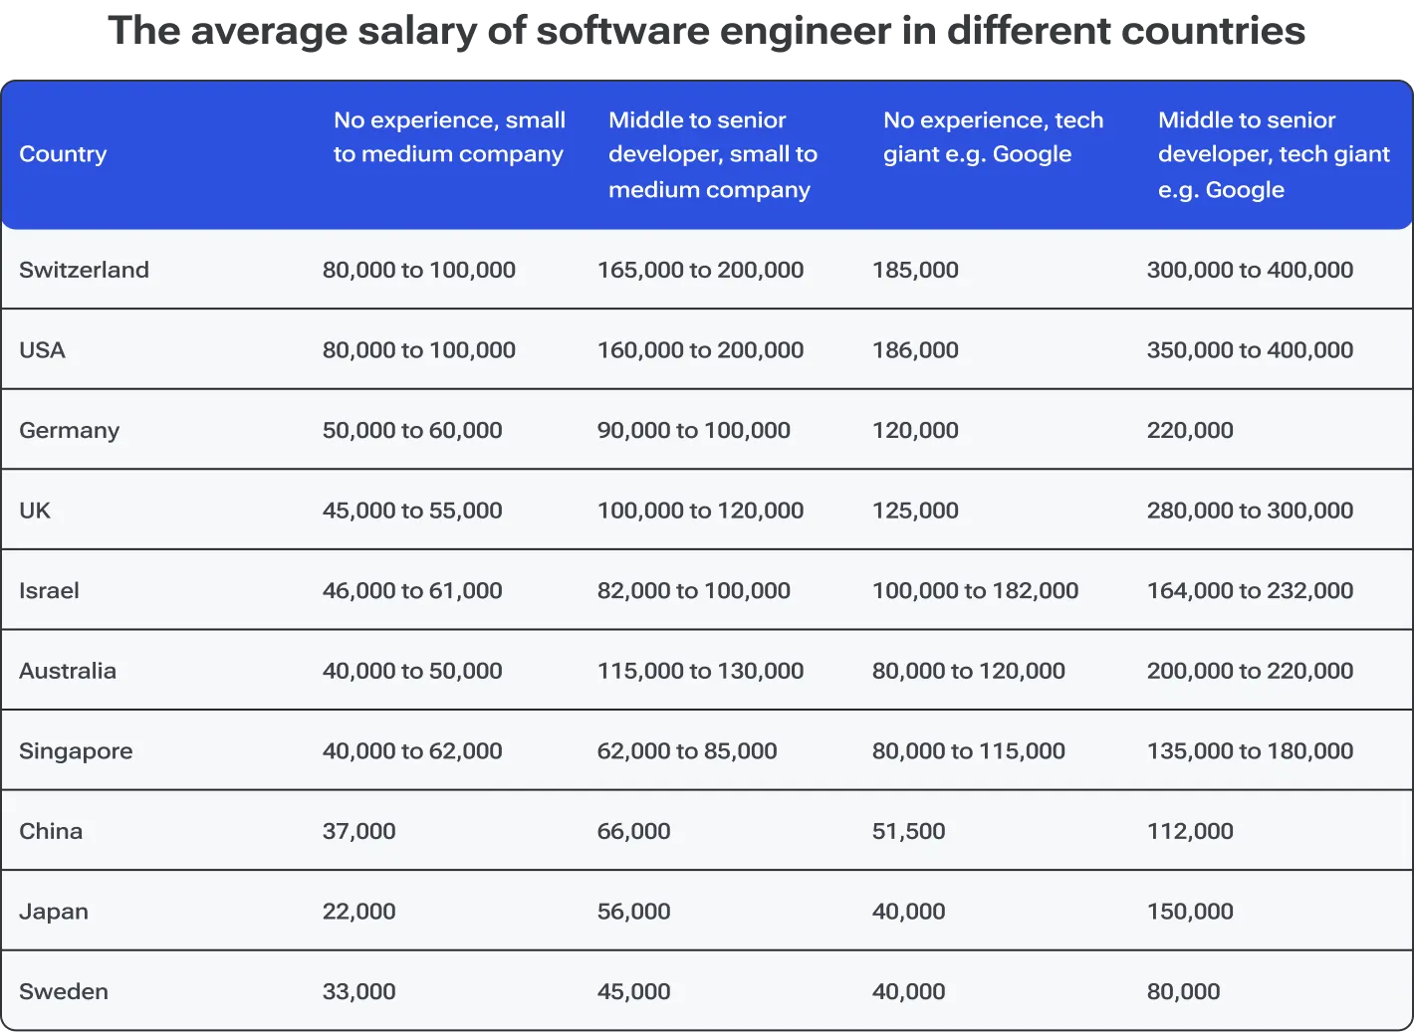Click the Switzerland row label
1414x1033 pixels.
point(85,269)
